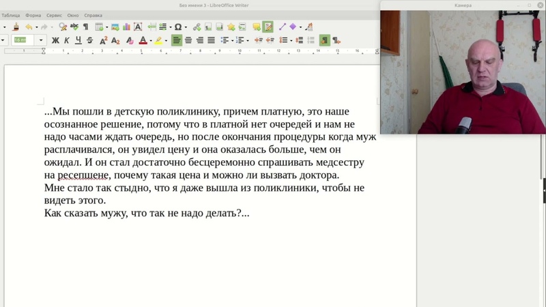Apply the red font color
The width and height of the screenshot is (546, 307).
(143, 40)
